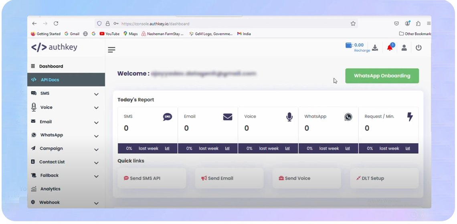Click the padlock site info icon
Viewport: 457px width, 224px height.
(x=107, y=24)
